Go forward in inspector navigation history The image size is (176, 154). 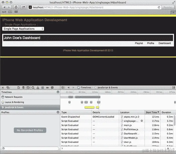(x=73, y=88)
